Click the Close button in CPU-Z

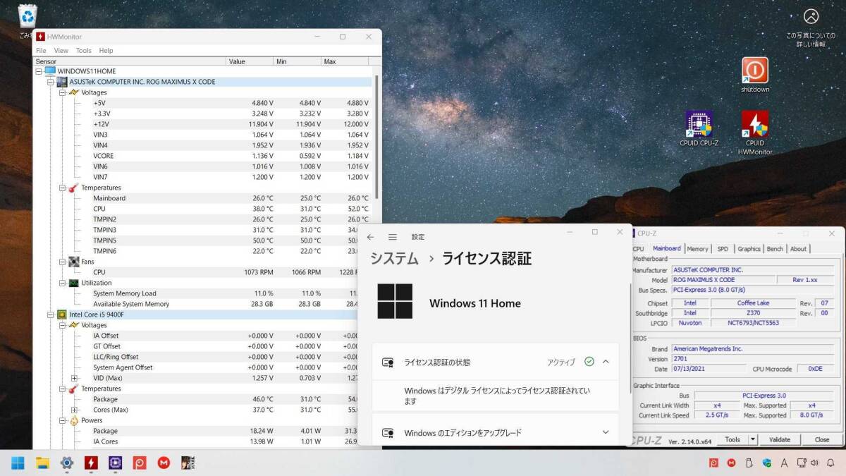coord(822,439)
